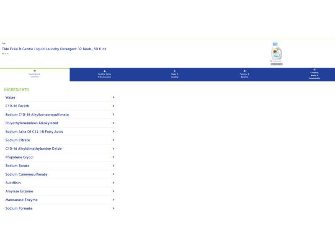Select the Features & Benefits tab label
Viewport: 335px width, 251px height.
245,76
